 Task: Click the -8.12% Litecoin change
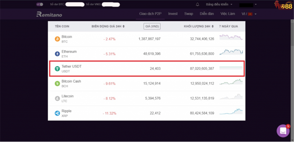point(109,99)
